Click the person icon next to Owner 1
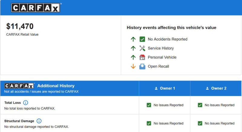This screenshot has width=242, height=132. coord(156,88)
